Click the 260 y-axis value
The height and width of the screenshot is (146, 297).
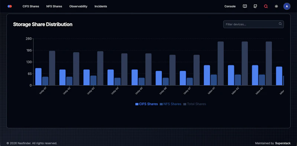coord(29,39)
